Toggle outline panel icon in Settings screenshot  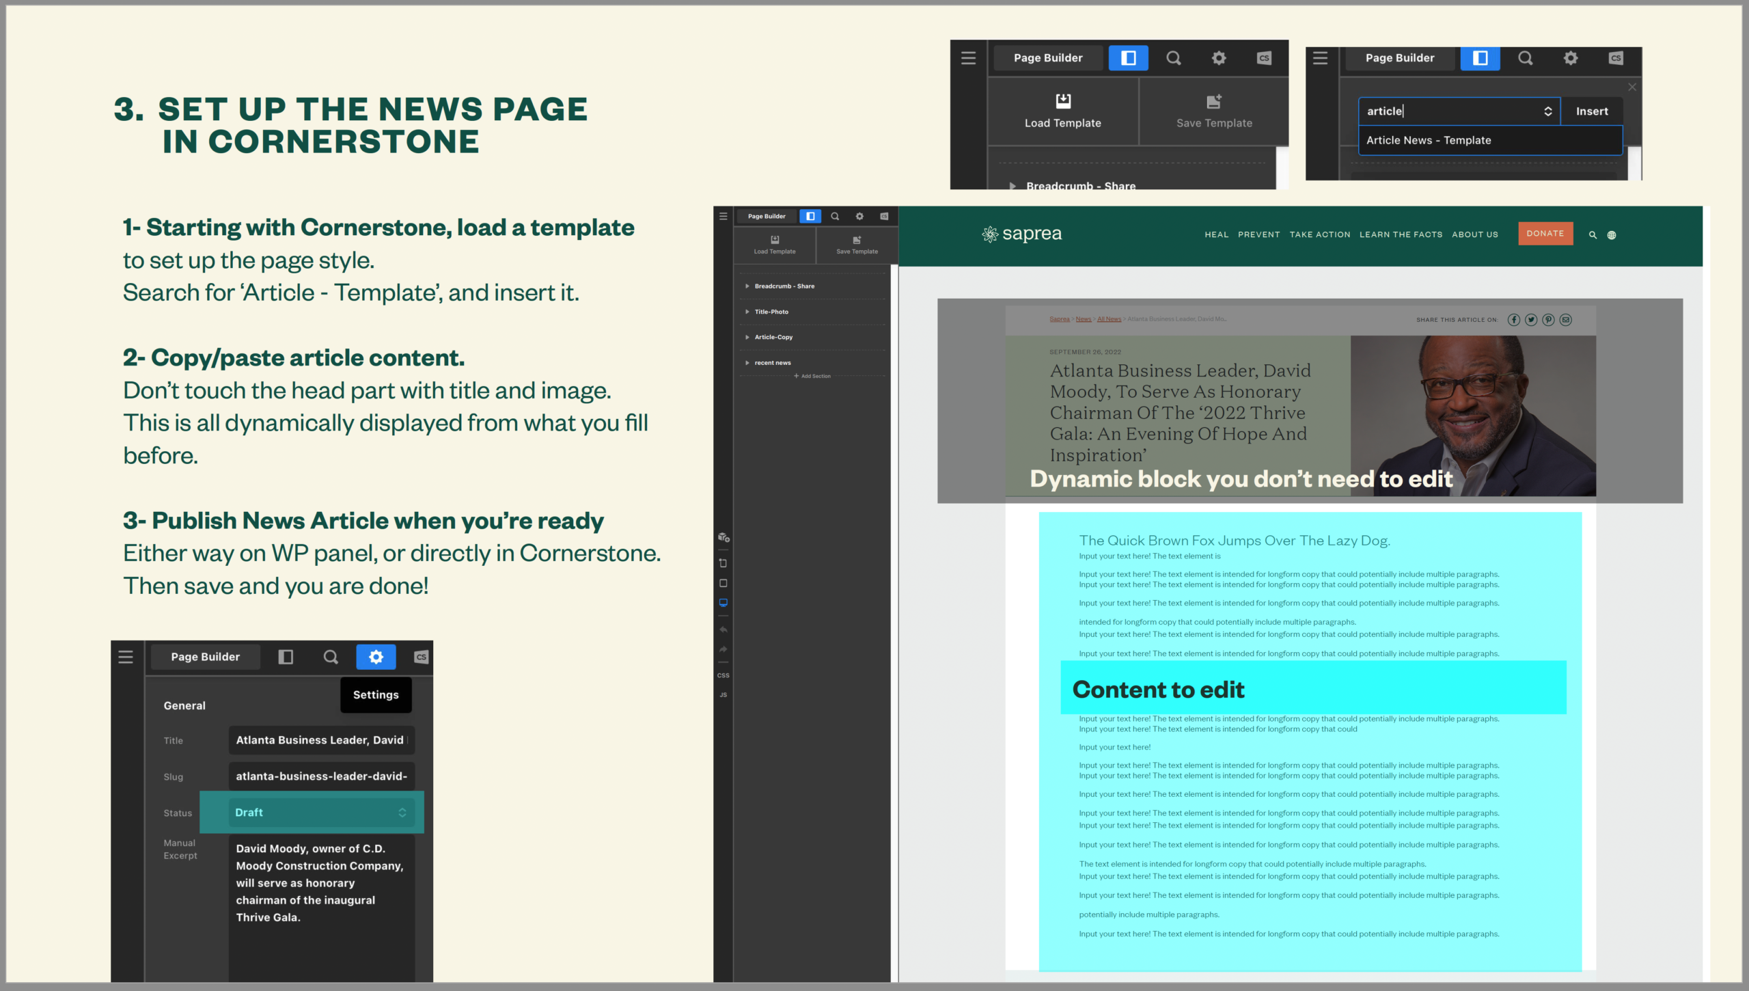286,657
